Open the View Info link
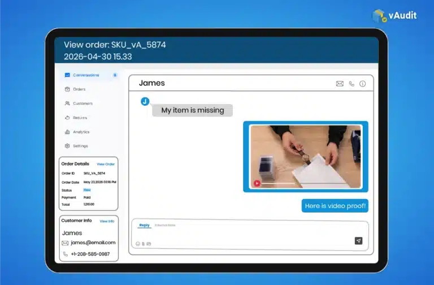The width and height of the screenshot is (434, 285). 107,221
